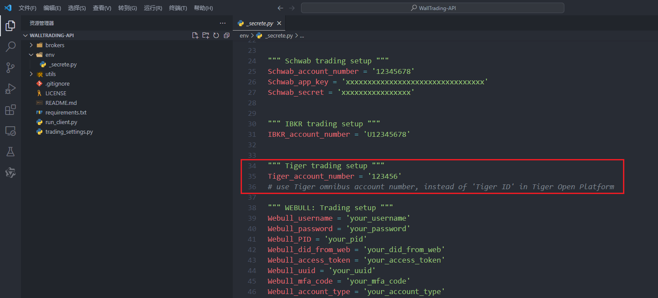Screen dimensions: 658x298
Task: Refresh the explorer file tree
Action: click(x=216, y=35)
